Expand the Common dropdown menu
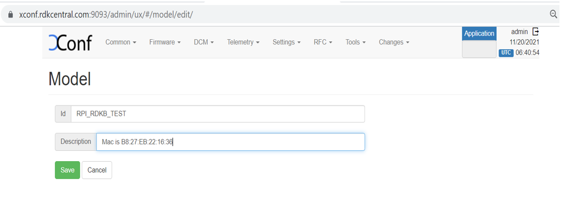 click(120, 42)
